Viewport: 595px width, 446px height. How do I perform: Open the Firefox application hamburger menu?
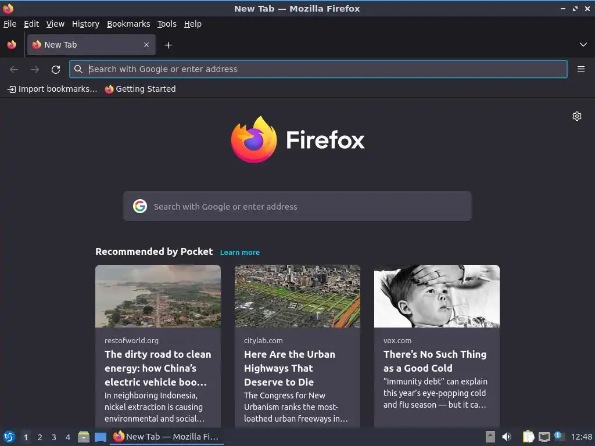[580, 69]
